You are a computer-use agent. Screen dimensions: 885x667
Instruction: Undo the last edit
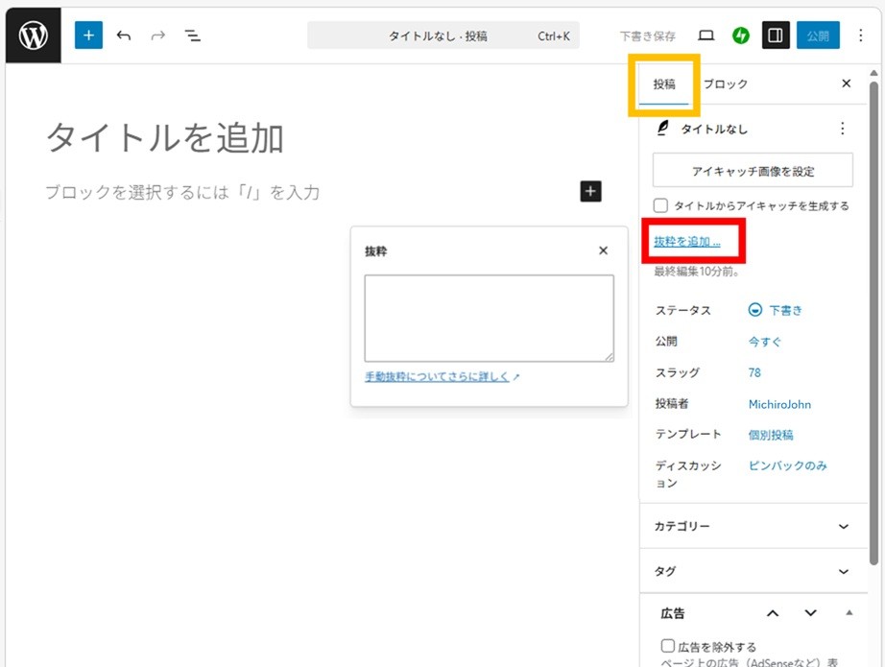click(124, 36)
